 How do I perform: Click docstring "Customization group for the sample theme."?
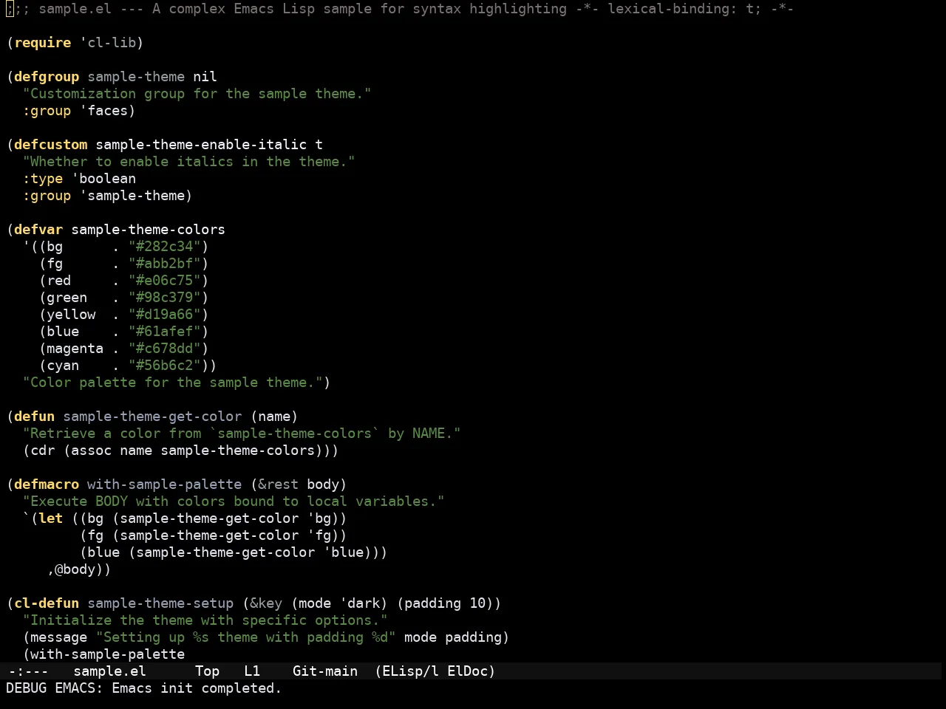197,94
